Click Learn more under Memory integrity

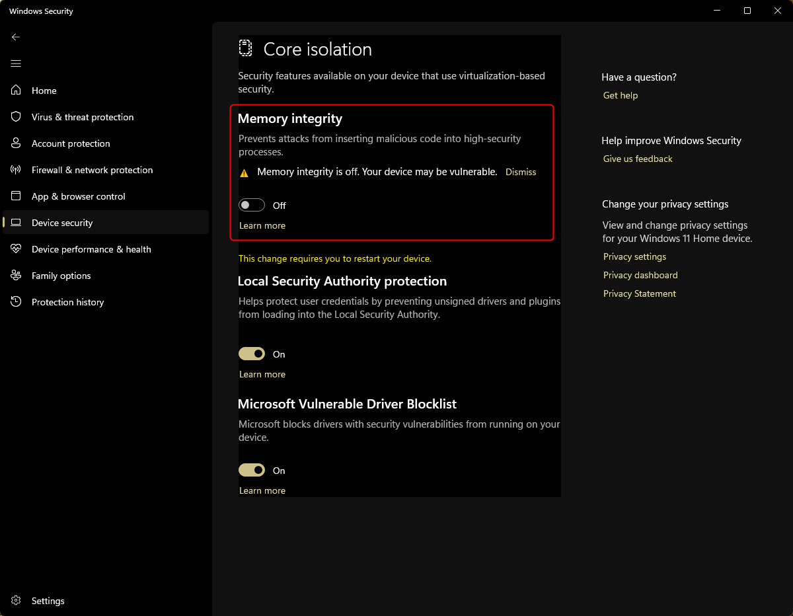pos(262,225)
